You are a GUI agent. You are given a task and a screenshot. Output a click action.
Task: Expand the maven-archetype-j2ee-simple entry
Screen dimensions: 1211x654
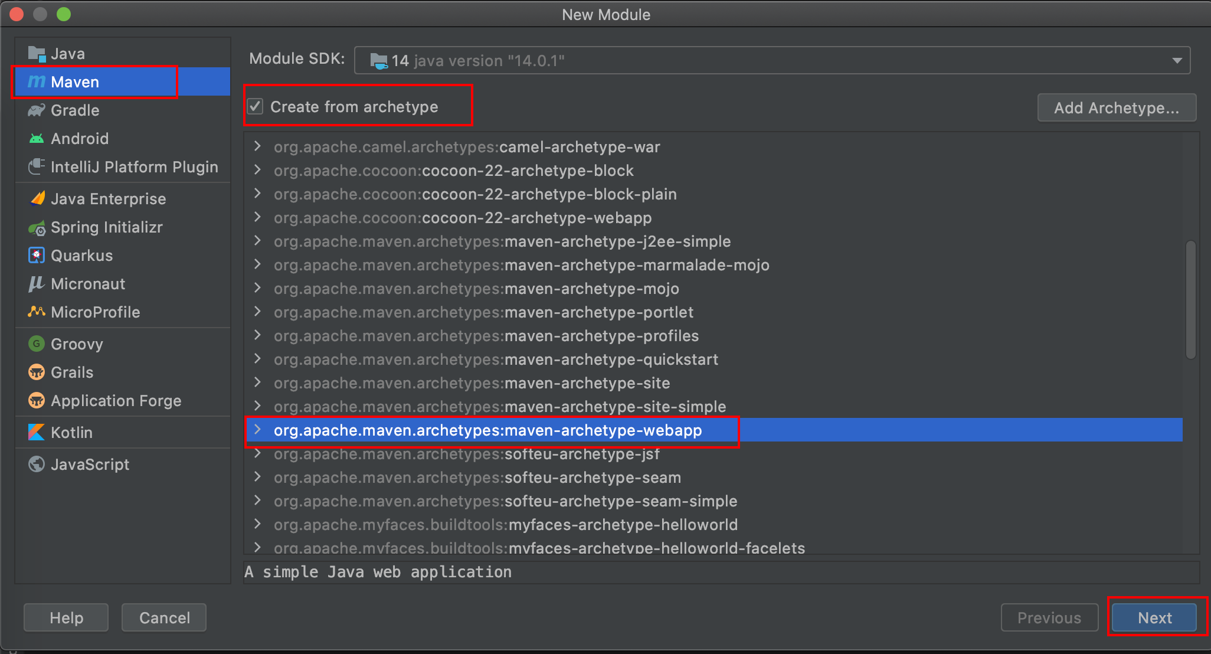(x=257, y=241)
